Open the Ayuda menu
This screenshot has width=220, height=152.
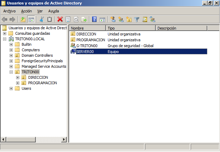54,11
